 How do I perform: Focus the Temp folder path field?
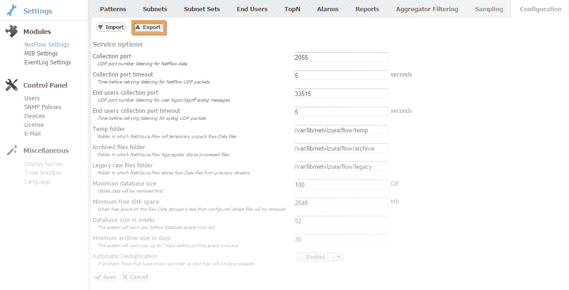[x=341, y=130]
